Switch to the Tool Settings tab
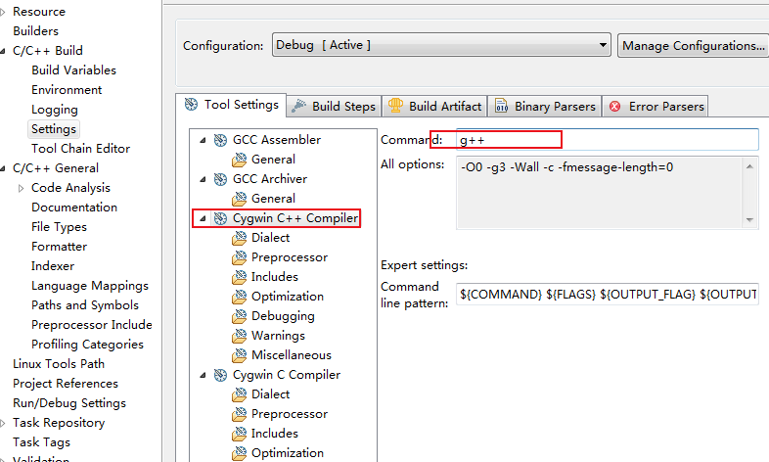Image resolution: width=769 pixels, height=462 pixels. pyautogui.click(x=231, y=105)
